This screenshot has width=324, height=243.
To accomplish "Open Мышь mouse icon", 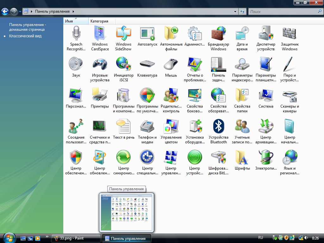I will (x=171, y=64).
